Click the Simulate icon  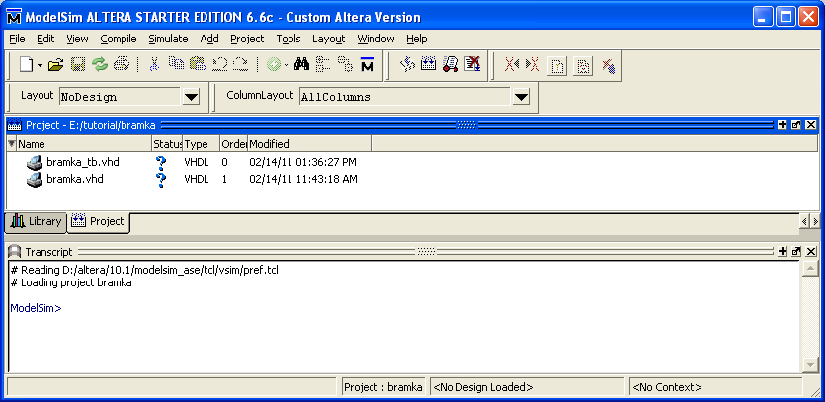pos(451,65)
